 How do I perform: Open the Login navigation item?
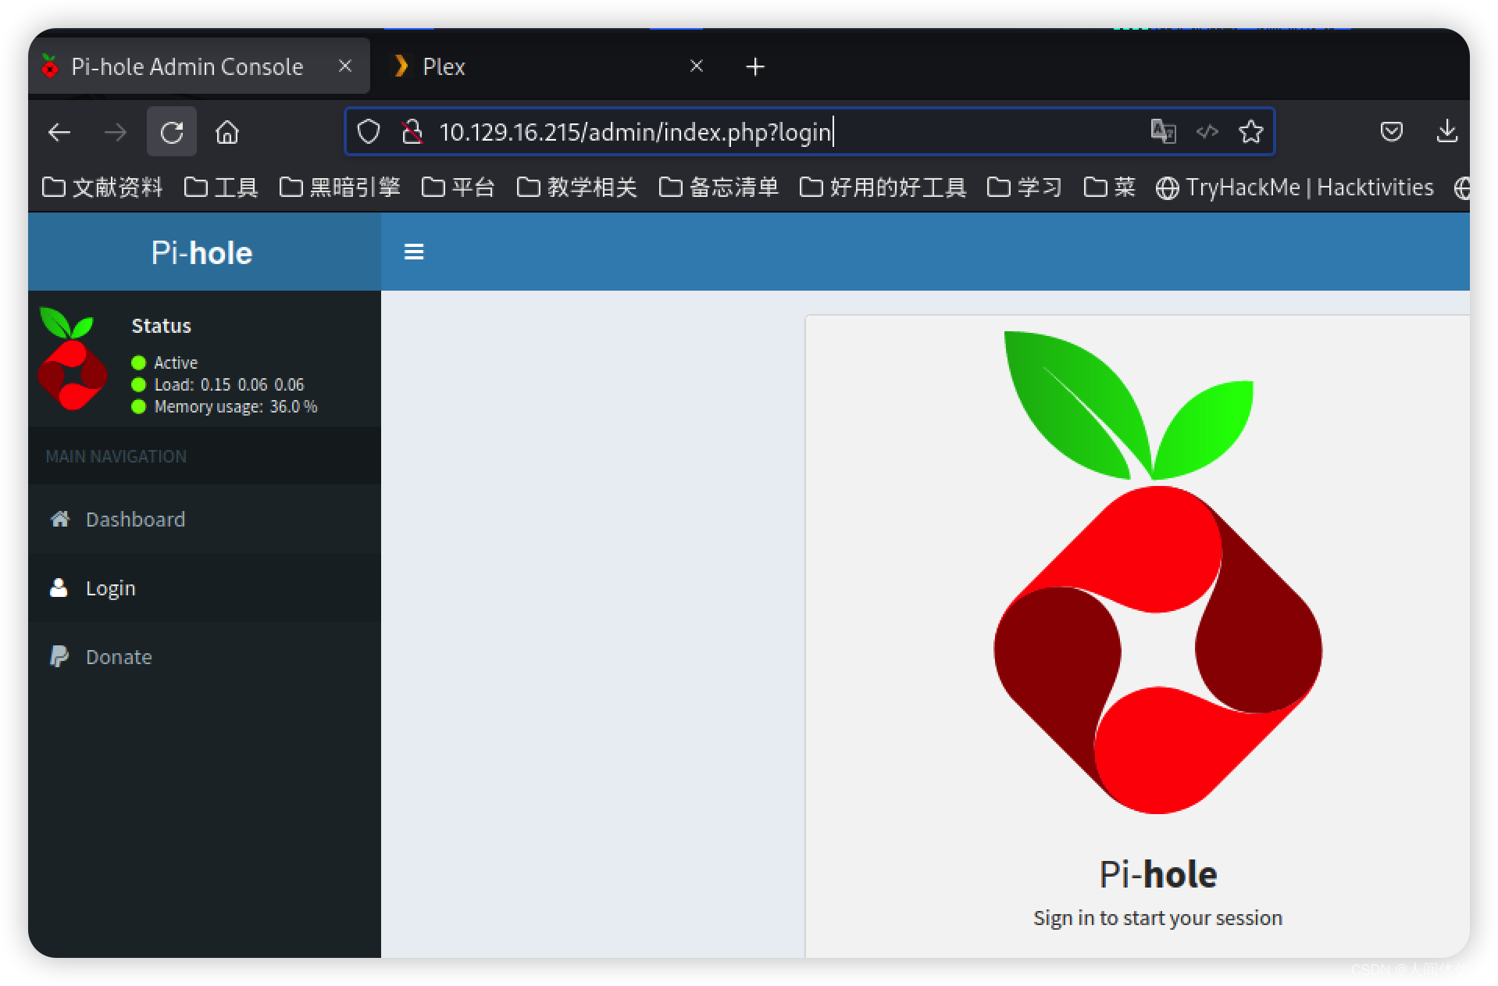click(x=205, y=588)
